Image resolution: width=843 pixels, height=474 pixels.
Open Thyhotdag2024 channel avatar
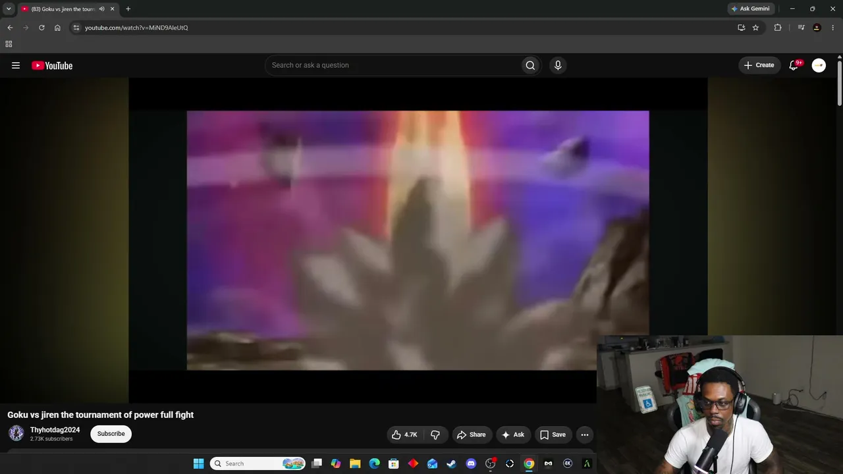16,433
